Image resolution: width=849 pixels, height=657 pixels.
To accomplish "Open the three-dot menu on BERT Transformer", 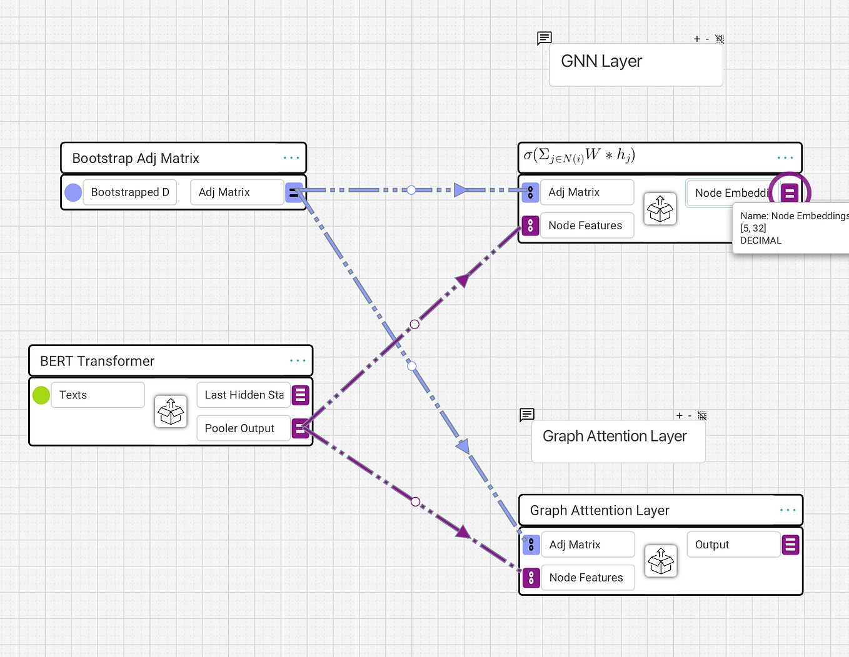I will point(299,360).
